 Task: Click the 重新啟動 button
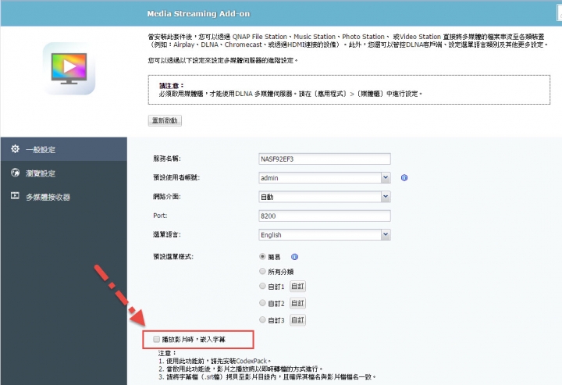click(165, 120)
